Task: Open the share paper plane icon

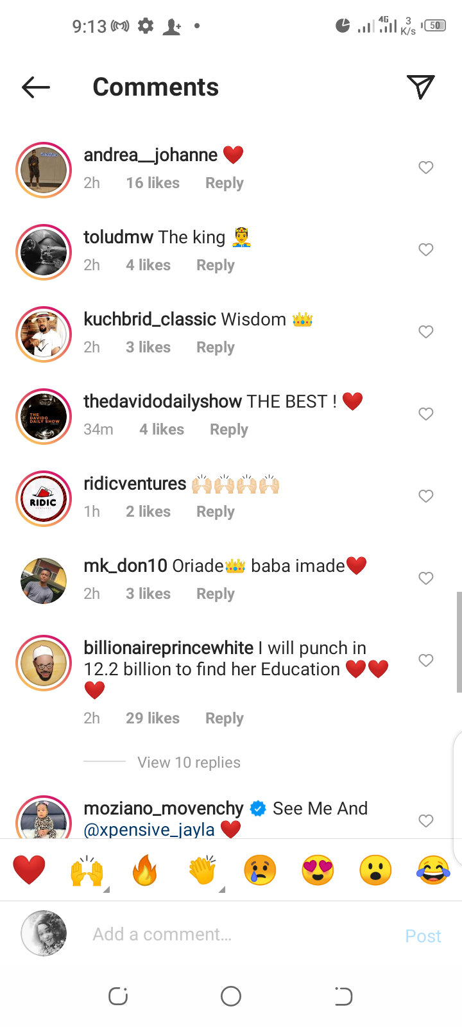Action: pyautogui.click(x=421, y=87)
